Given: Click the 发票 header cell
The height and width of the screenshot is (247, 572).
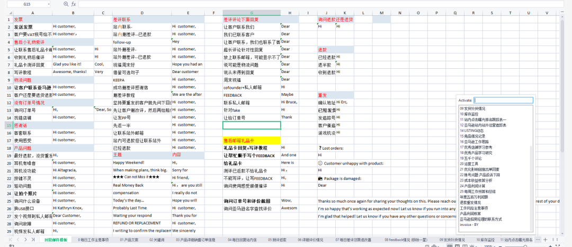Looking at the screenshot, I should tap(33, 20).
